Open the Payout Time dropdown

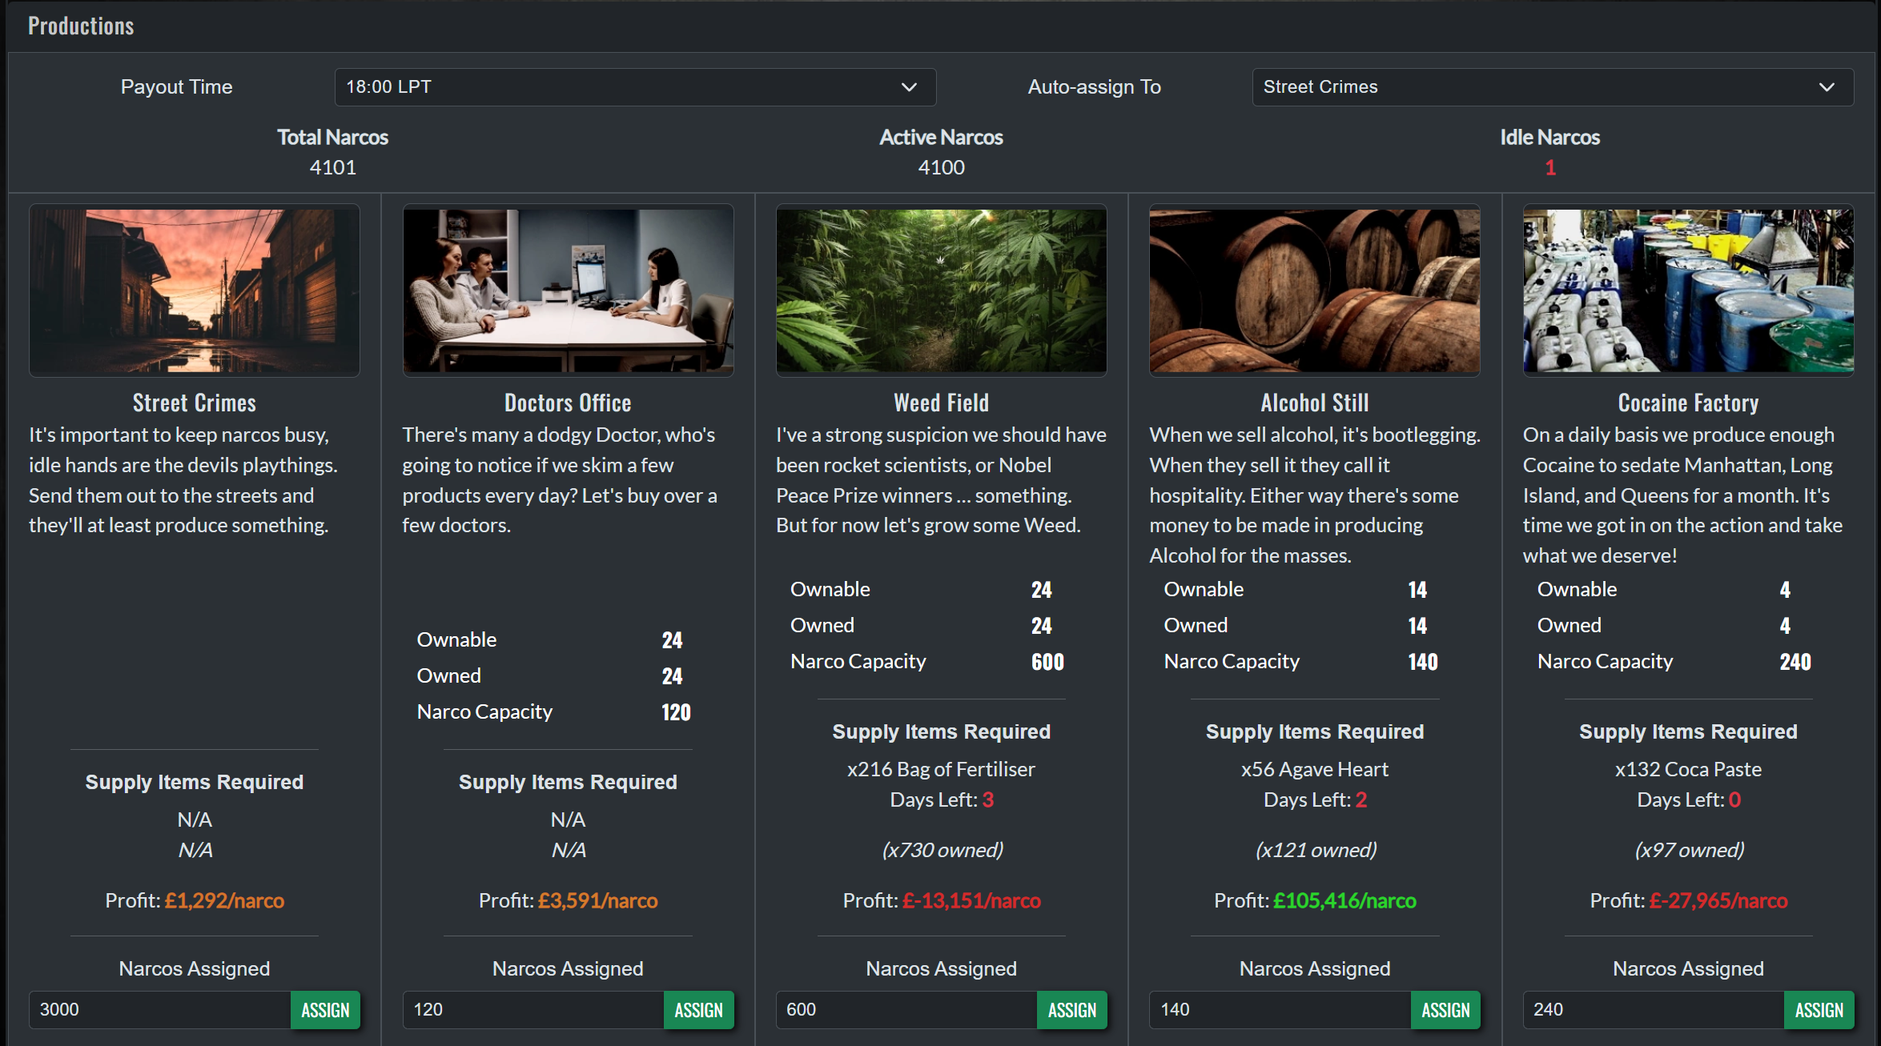634,87
